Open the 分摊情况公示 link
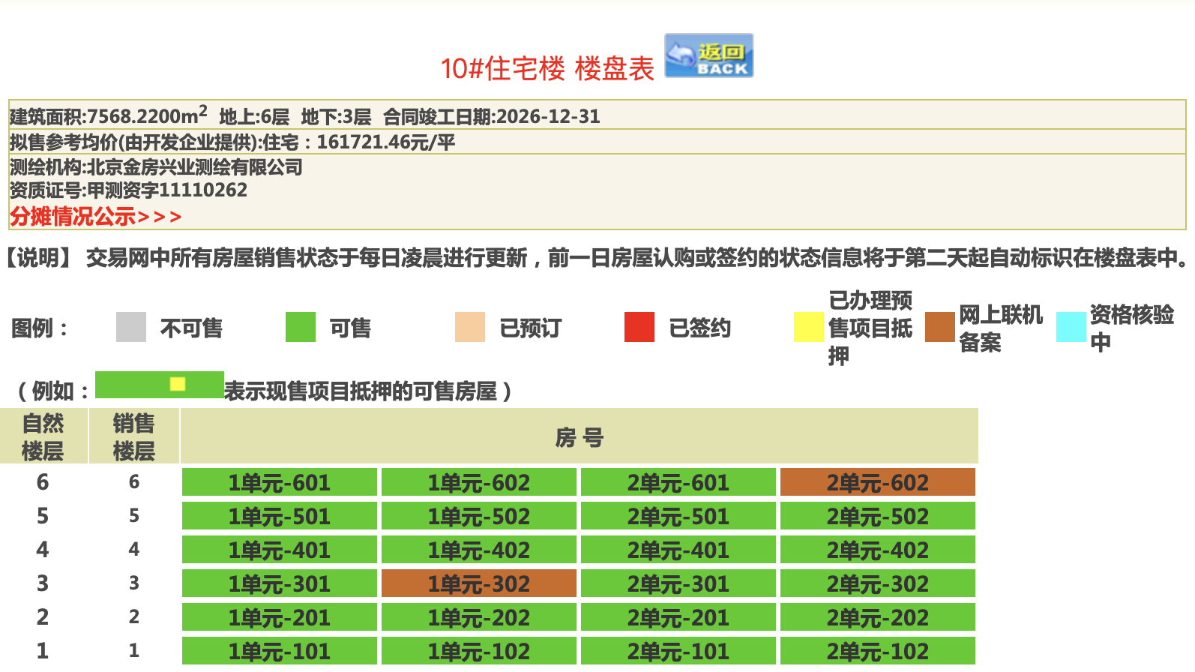Image resolution: width=1195 pixels, height=672 pixels. coord(95,217)
